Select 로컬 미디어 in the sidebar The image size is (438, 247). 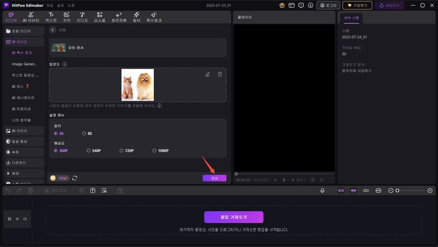coord(24,31)
